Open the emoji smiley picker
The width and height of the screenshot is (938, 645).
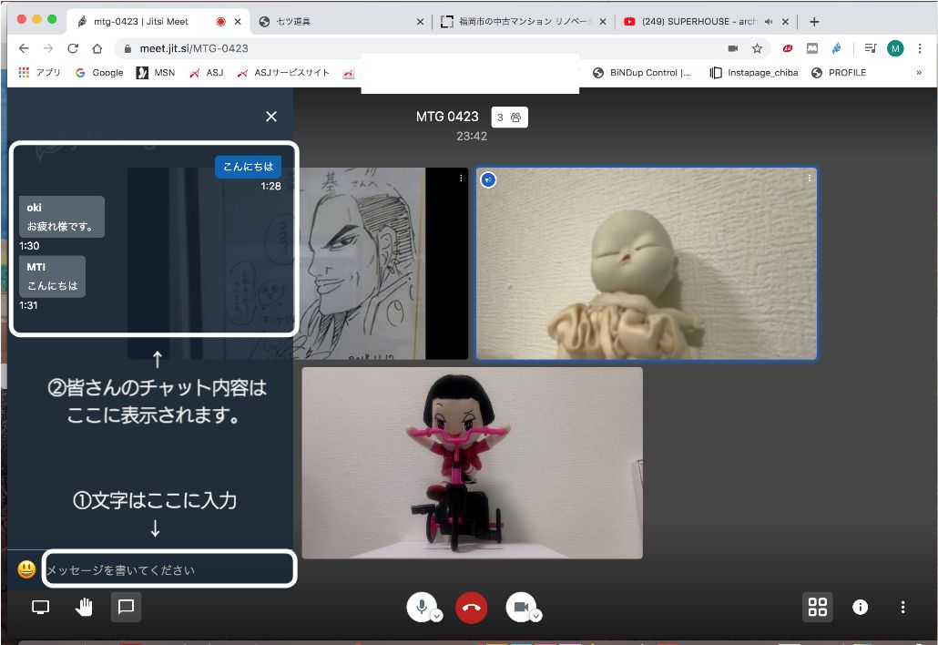click(26, 569)
